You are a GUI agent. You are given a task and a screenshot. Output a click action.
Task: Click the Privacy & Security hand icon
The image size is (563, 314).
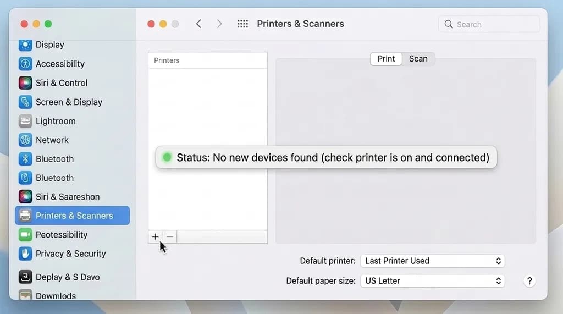tap(25, 254)
